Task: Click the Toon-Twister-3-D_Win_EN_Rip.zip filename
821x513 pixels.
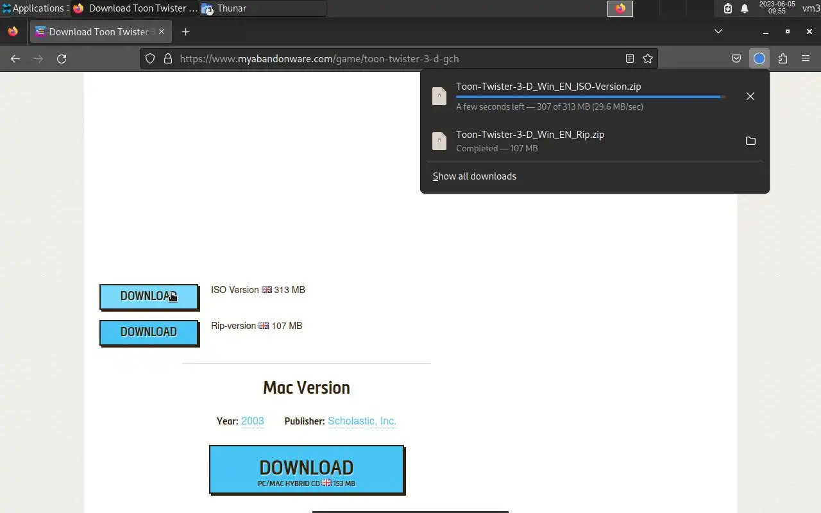Action: 530,135
